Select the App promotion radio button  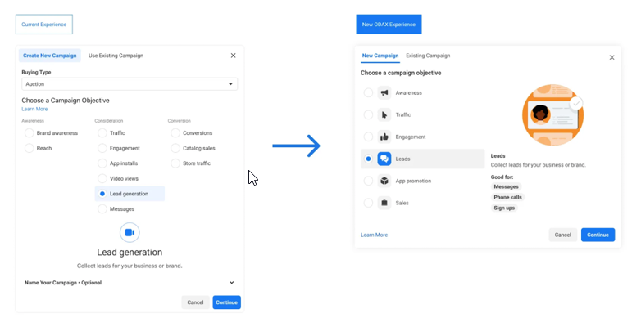[x=368, y=181]
